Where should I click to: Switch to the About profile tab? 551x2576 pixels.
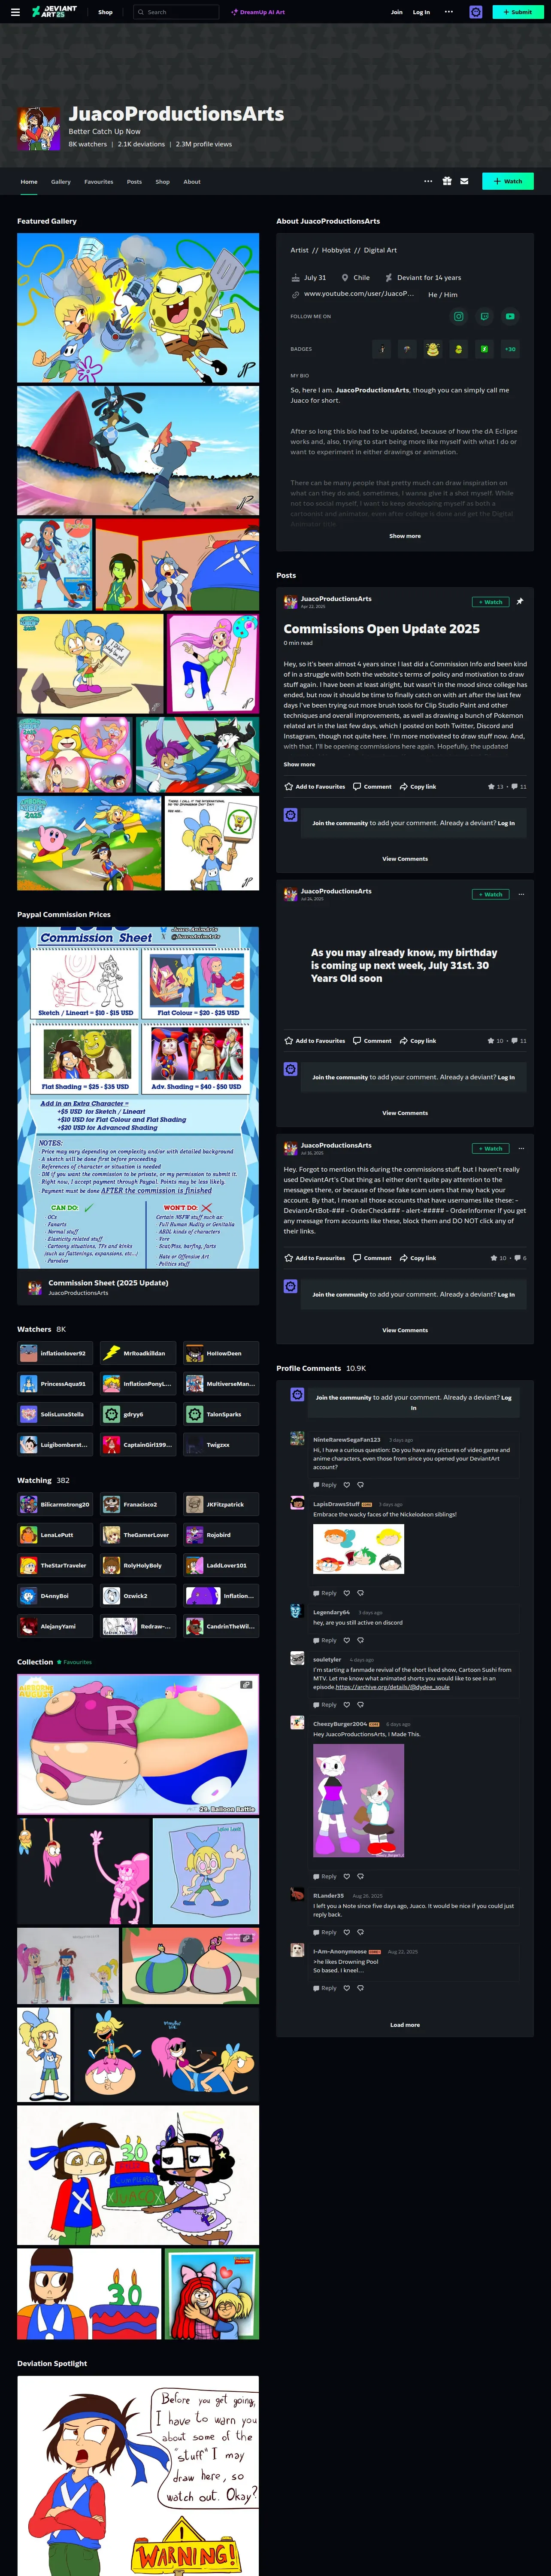coord(192,182)
